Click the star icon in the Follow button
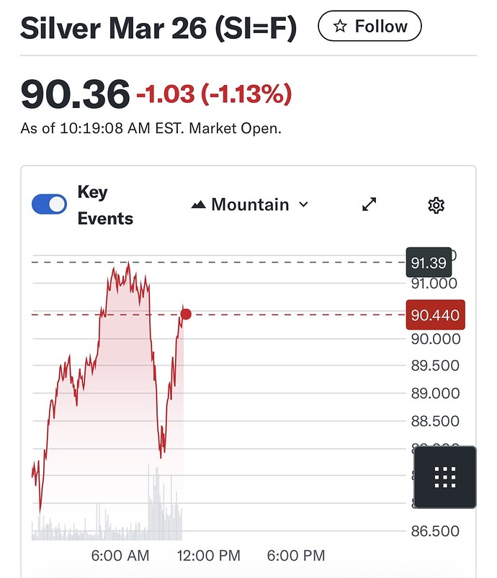Screen dimensions: 497x578 339,27
